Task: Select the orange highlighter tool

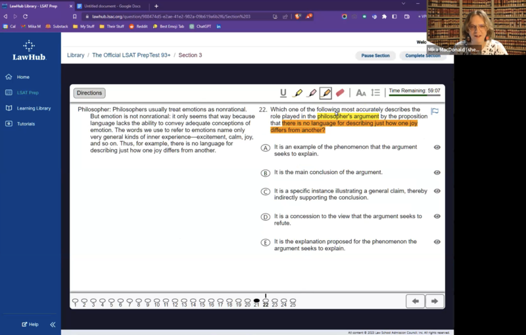Action: pyautogui.click(x=325, y=93)
